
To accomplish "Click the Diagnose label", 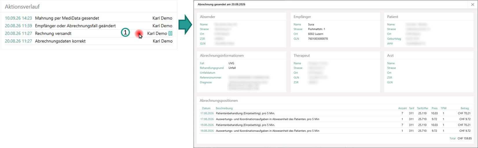I will (x=206, y=83).
